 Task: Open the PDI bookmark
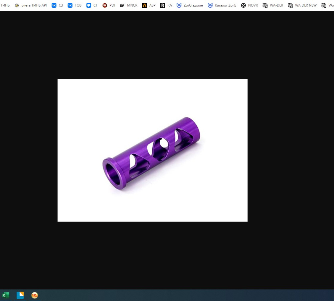109,5
